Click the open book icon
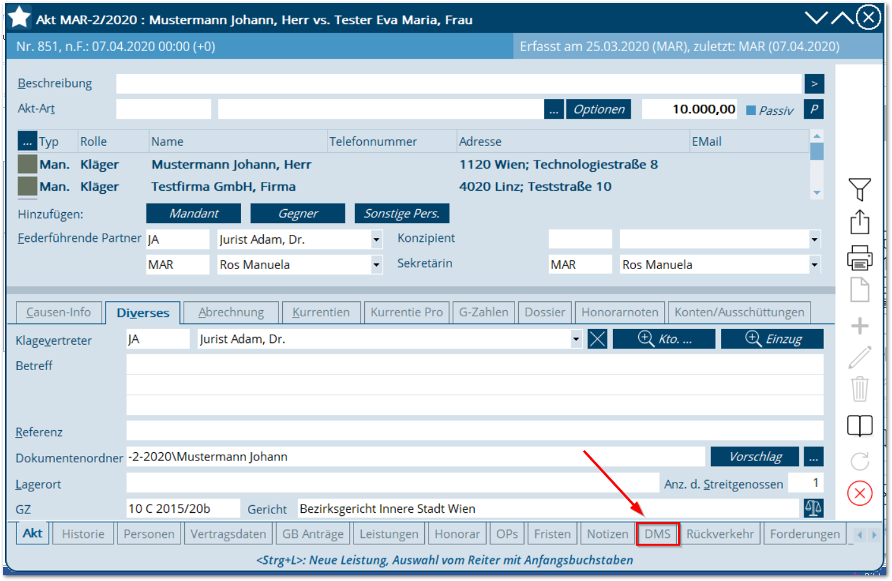 click(x=859, y=426)
